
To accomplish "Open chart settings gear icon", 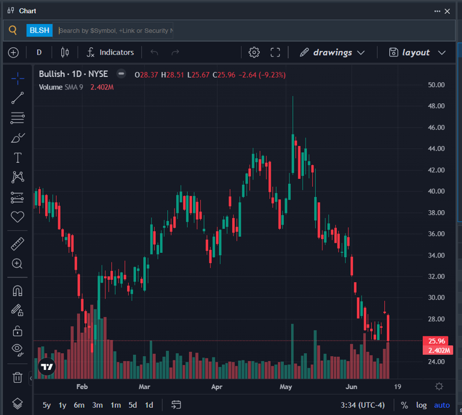I will 254,53.
